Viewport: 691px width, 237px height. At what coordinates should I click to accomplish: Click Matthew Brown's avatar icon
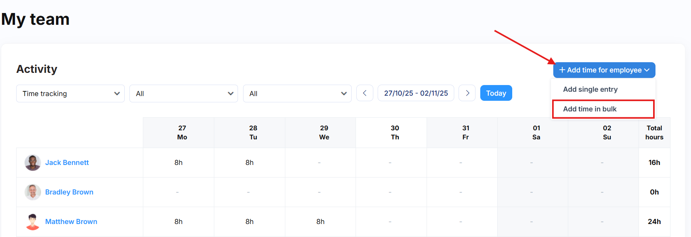[33, 222]
